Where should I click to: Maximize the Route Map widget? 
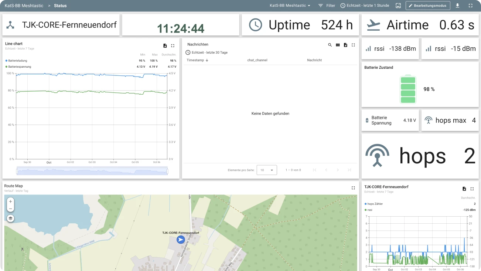tap(353, 188)
